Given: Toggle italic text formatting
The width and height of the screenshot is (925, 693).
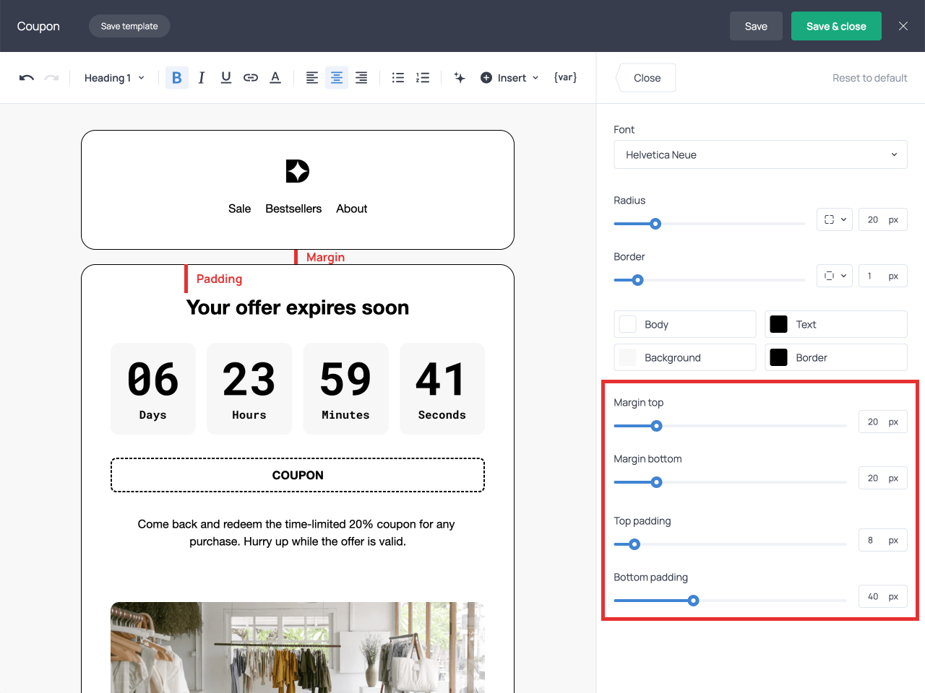Looking at the screenshot, I should tap(202, 78).
